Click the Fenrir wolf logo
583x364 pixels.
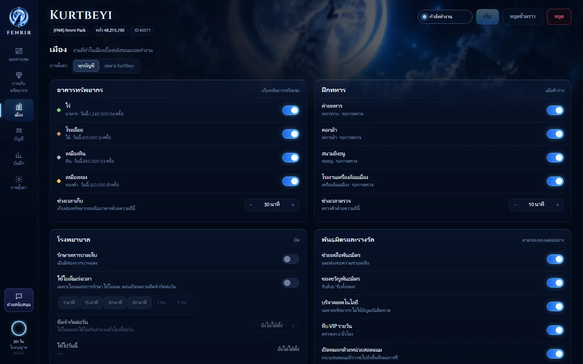click(x=19, y=17)
